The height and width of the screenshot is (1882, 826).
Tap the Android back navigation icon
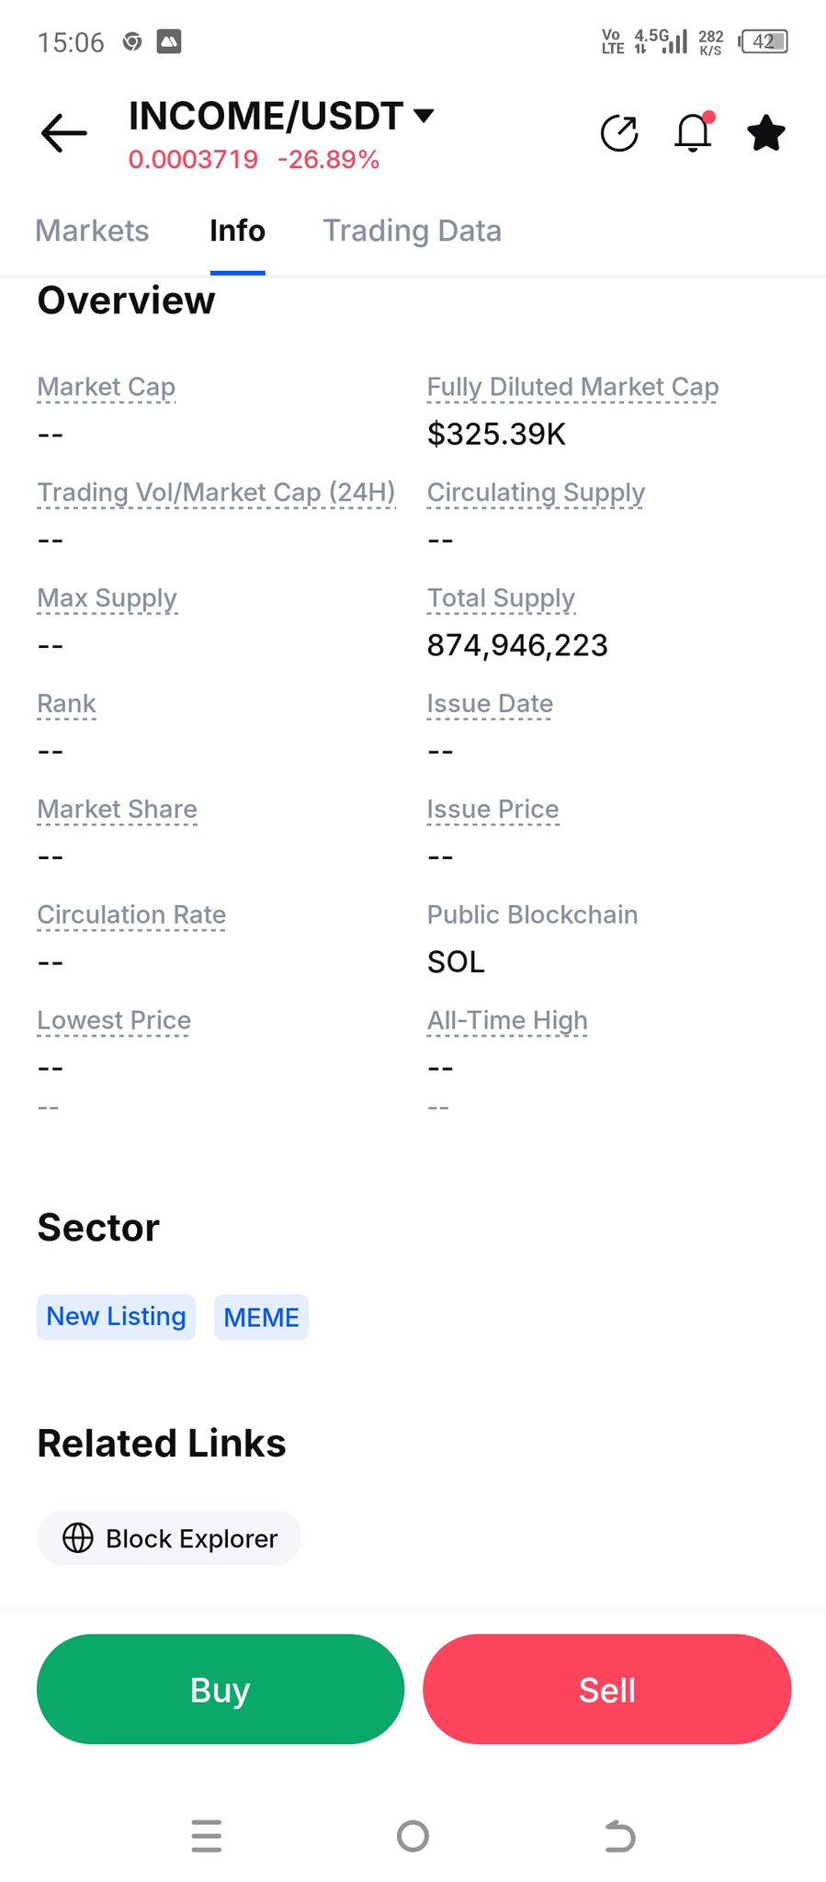pyautogui.click(x=620, y=1835)
